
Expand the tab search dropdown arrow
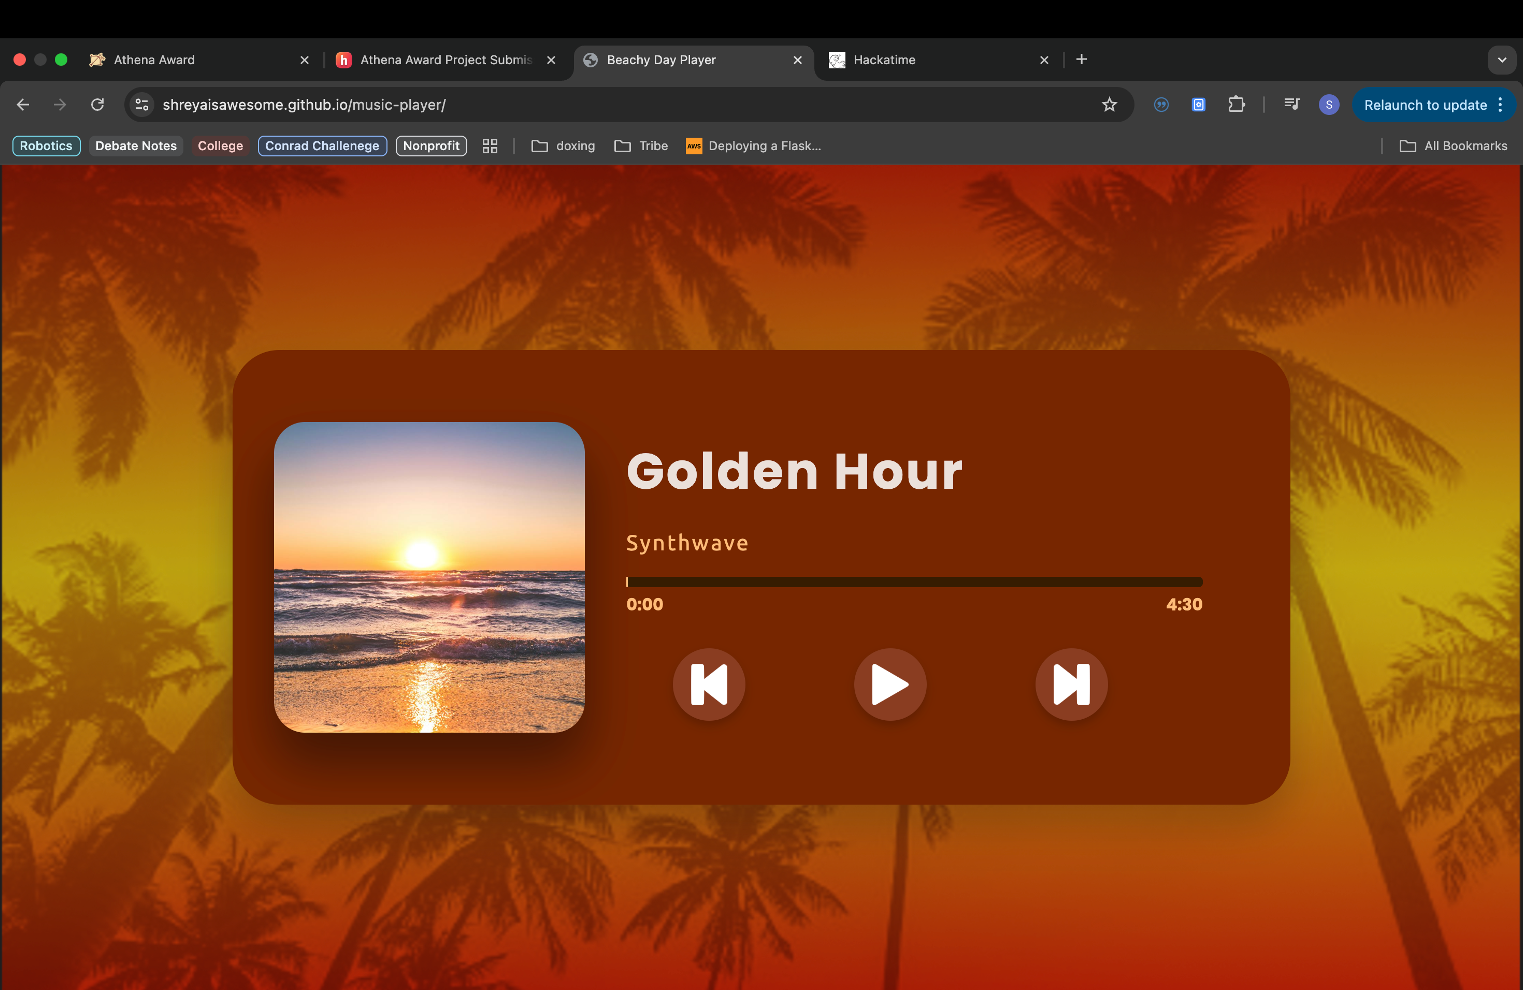[x=1502, y=60]
